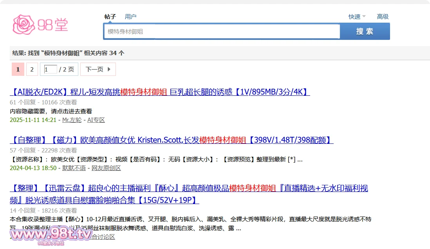The image size is (430, 249).
Task: Open the first search result title
Action: [160, 92]
